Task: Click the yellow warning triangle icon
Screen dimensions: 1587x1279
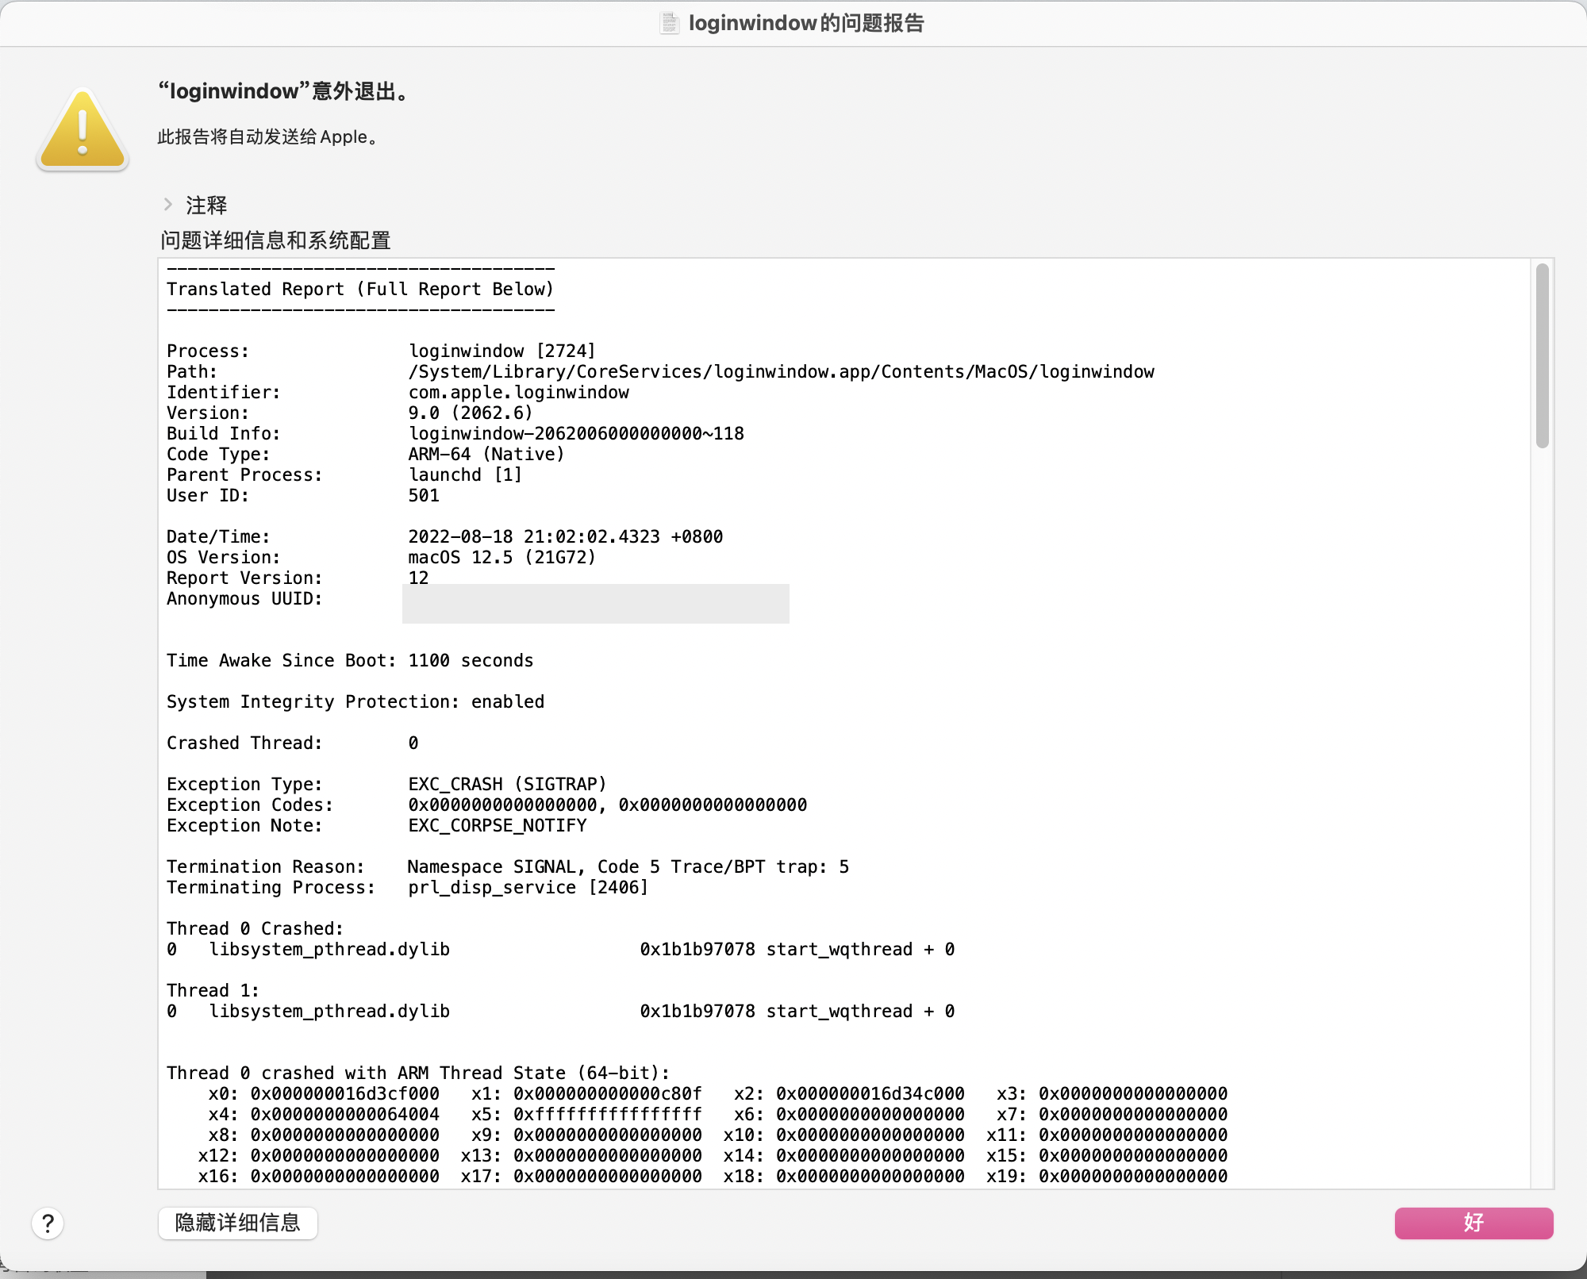Action: 83,131
